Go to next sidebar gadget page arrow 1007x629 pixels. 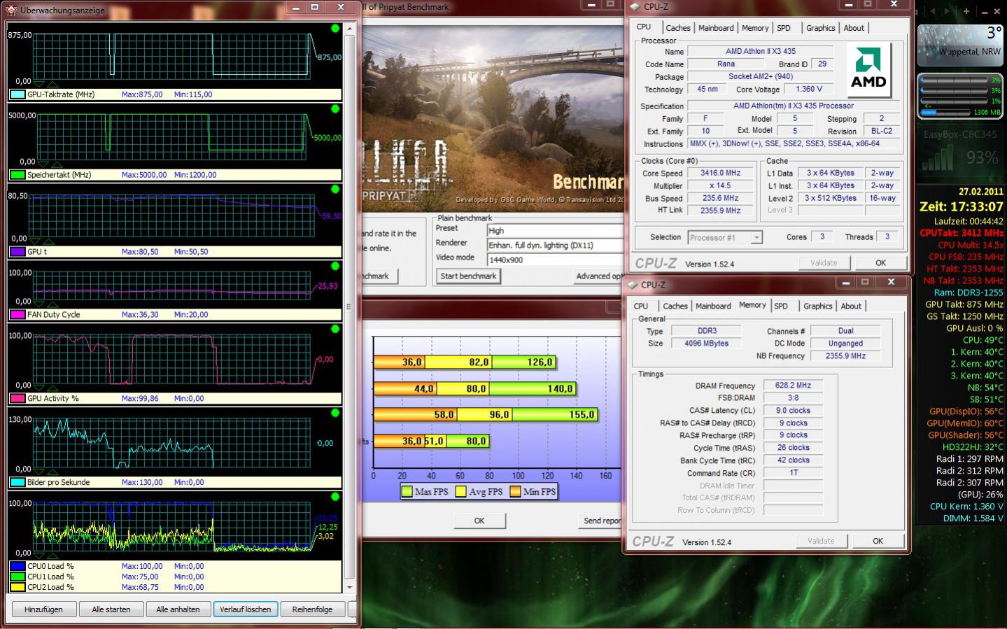click(948, 11)
